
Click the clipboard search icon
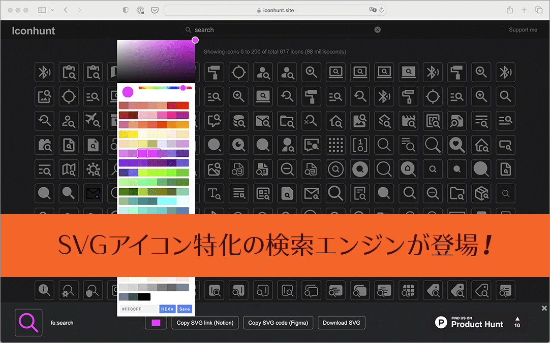pyautogui.click(x=69, y=72)
